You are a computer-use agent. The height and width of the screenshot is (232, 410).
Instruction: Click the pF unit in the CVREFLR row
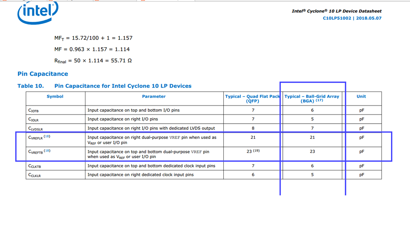(362, 138)
